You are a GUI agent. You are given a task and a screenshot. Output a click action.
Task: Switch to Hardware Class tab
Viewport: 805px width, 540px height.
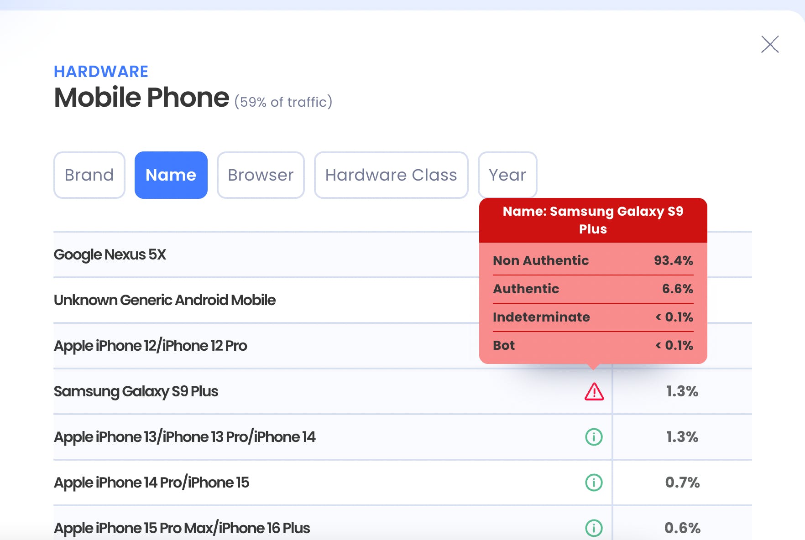click(391, 175)
